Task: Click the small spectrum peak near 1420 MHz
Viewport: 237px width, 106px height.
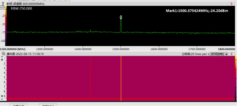Action: point(91,31)
